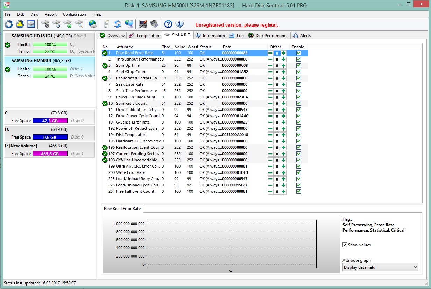Decrease offset for Seek Error Rate
Screen dimensions: 431x289
(270, 85)
